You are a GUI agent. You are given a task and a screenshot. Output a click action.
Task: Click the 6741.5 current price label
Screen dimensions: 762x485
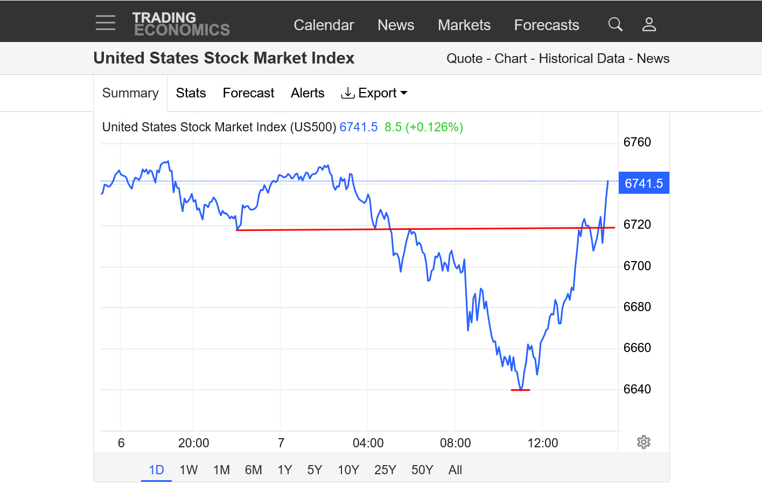644,184
